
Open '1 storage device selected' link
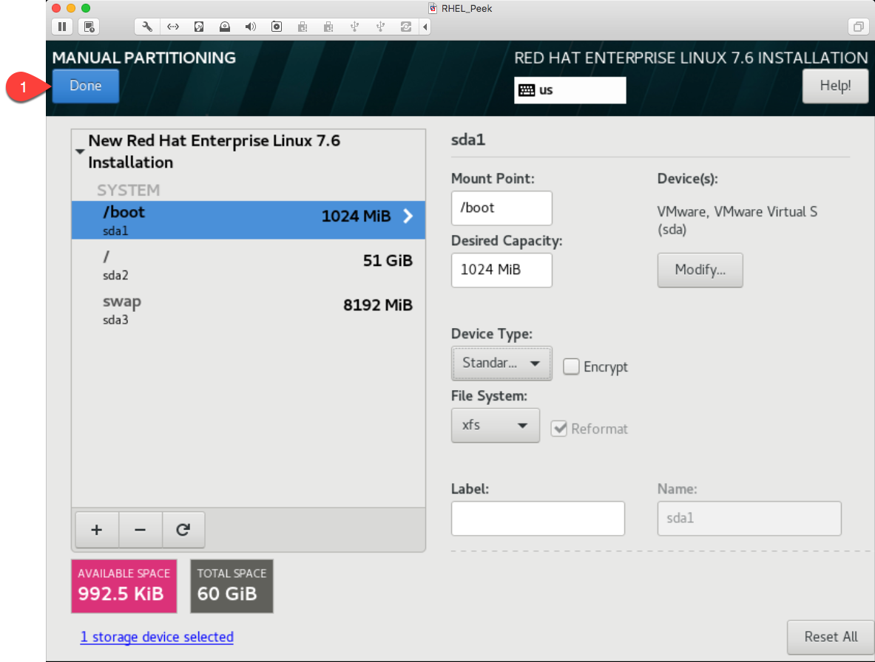click(157, 637)
